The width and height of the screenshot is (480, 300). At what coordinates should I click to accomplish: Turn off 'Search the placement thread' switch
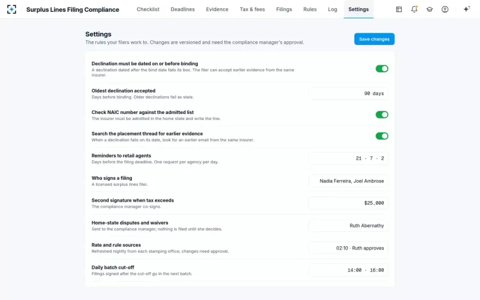(x=382, y=136)
